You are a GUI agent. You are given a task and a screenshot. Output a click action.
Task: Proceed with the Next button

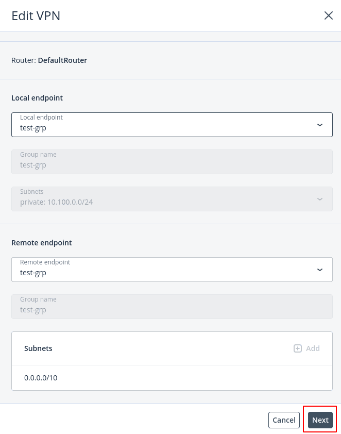pos(320,420)
